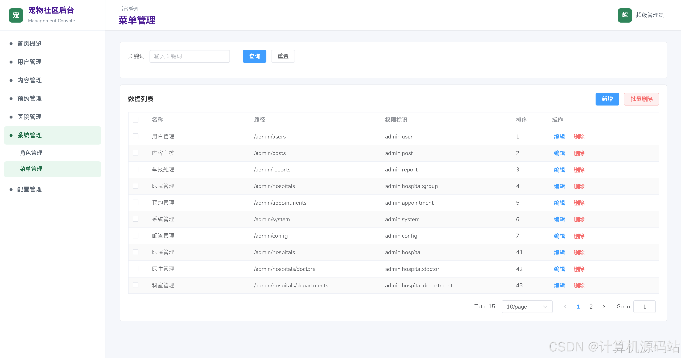Delete the 用户管理 row

coord(579,137)
